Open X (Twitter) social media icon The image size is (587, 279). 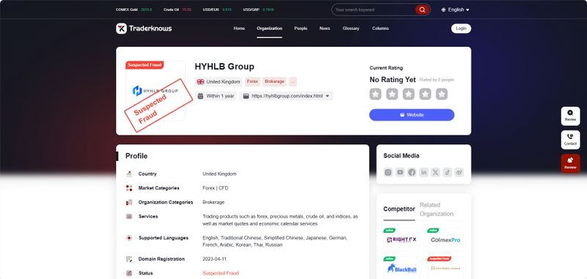click(x=435, y=172)
